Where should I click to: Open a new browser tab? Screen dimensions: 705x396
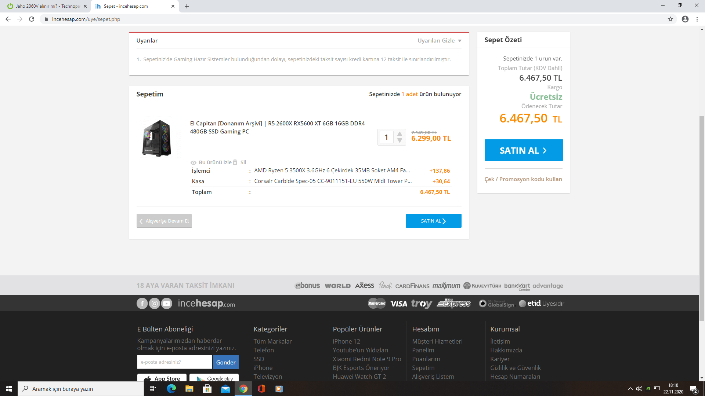point(187,6)
